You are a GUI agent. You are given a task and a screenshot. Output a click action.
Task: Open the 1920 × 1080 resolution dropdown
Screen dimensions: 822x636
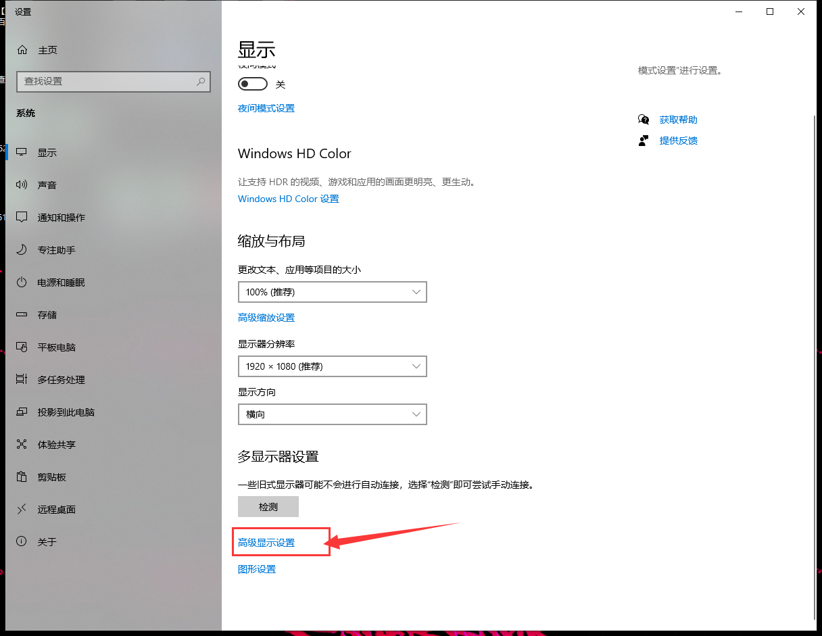point(333,366)
